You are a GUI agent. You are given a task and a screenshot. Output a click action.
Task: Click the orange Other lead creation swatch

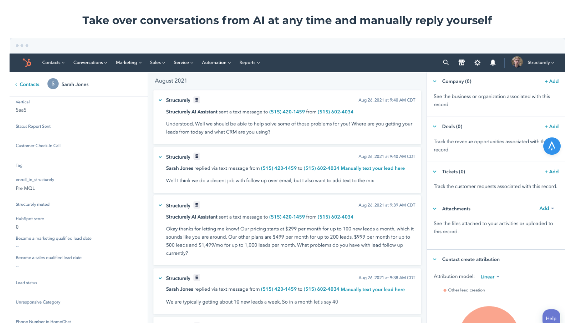tap(445, 290)
